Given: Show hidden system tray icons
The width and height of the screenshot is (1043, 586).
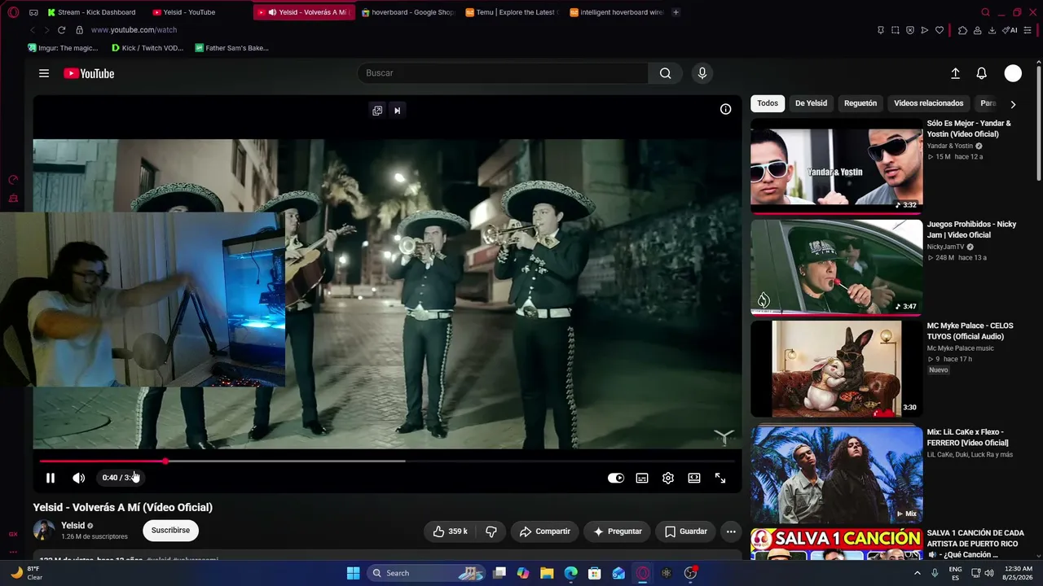Looking at the screenshot, I should coord(918,573).
